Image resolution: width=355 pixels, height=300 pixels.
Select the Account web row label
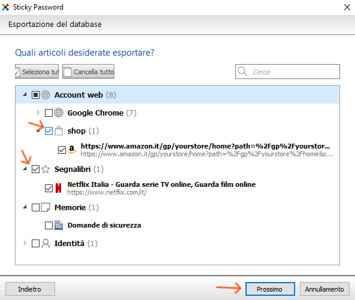coord(78,95)
